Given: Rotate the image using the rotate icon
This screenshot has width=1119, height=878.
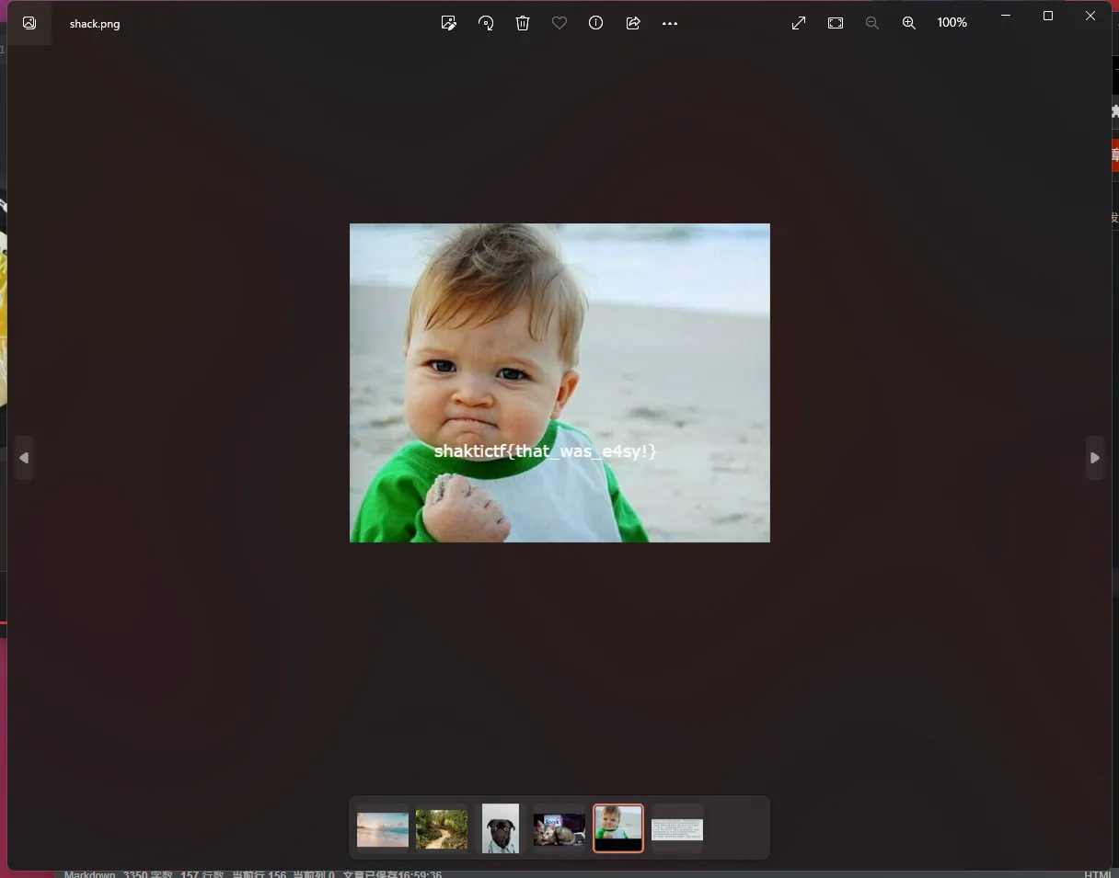Looking at the screenshot, I should coord(486,23).
